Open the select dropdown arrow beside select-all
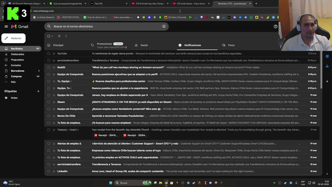 (52, 36)
